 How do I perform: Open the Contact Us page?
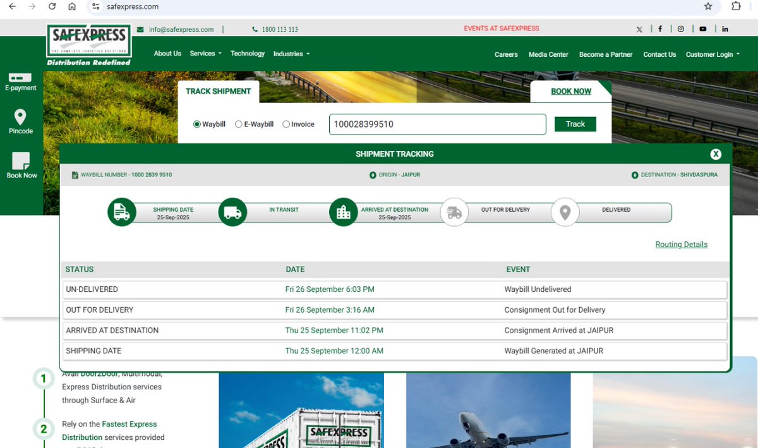659,54
